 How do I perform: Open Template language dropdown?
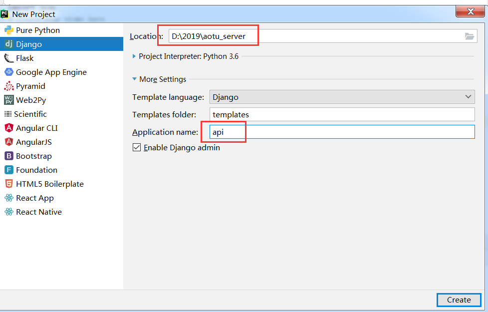(342, 97)
